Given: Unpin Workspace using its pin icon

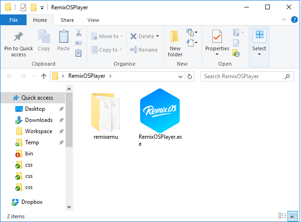Looking at the screenshot, I should click(x=61, y=131).
